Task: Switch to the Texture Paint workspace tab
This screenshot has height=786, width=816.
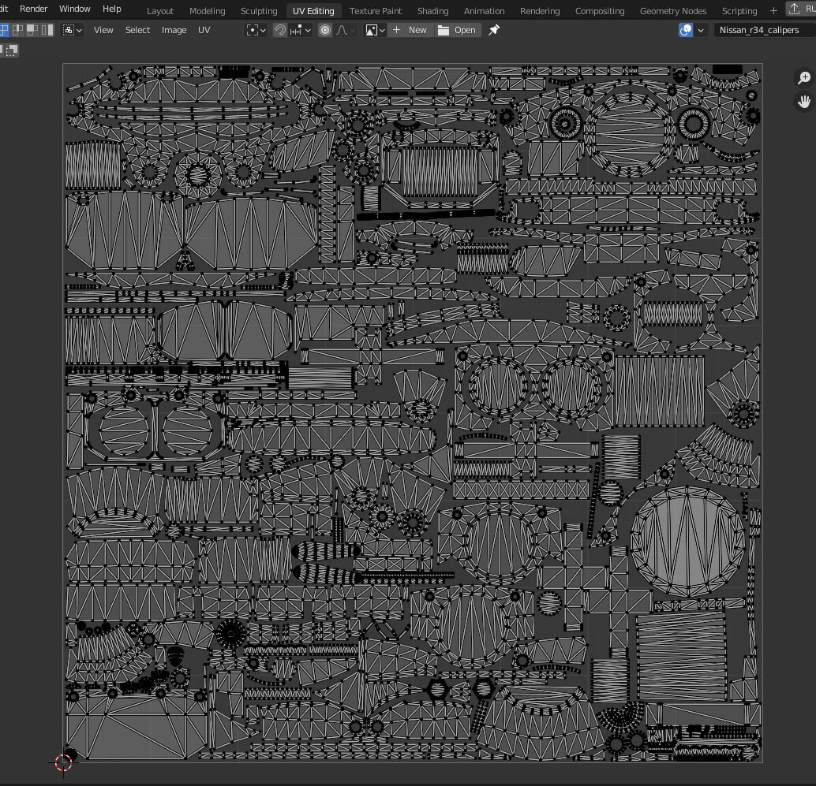Action: pos(375,10)
